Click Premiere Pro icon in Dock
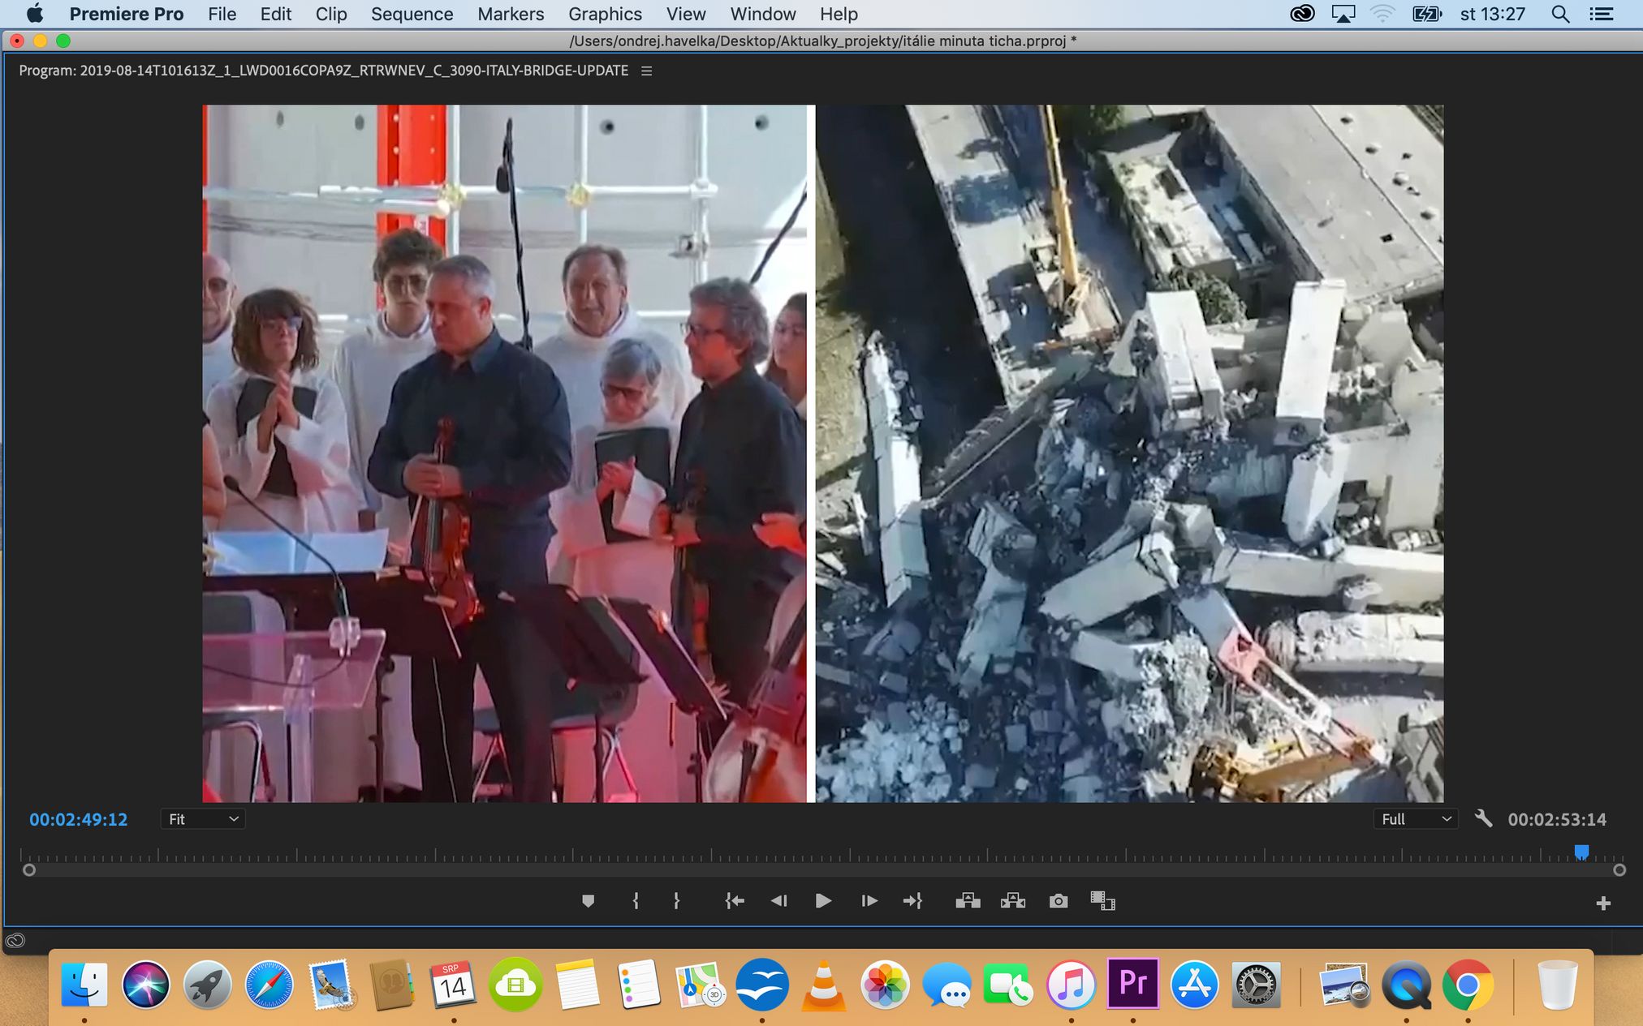 tap(1132, 983)
